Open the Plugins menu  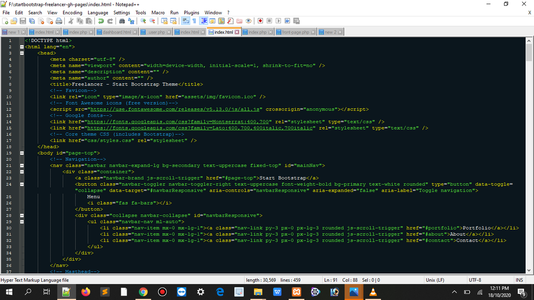[x=191, y=12]
